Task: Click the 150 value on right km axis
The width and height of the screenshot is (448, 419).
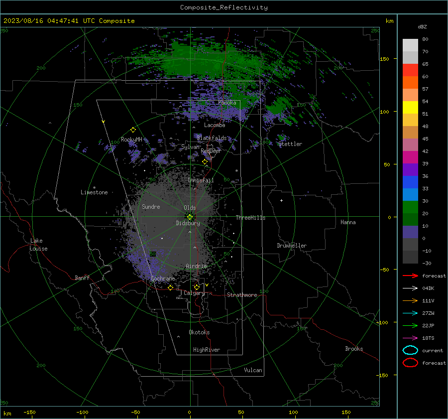Action: coord(384,59)
